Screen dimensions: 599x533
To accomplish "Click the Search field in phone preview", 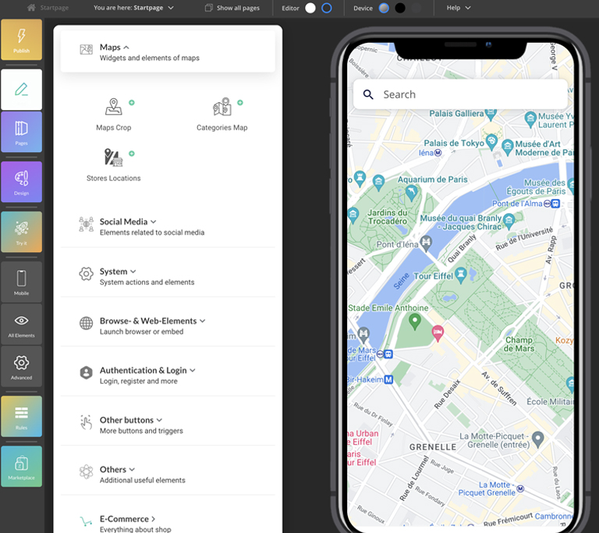I will click(460, 94).
